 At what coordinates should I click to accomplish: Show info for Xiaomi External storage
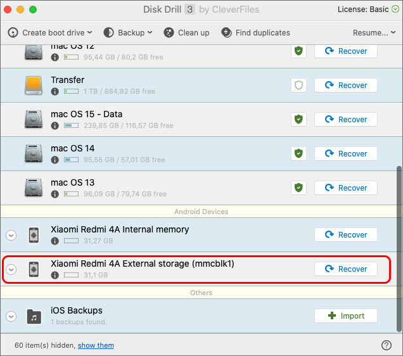coord(54,275)
